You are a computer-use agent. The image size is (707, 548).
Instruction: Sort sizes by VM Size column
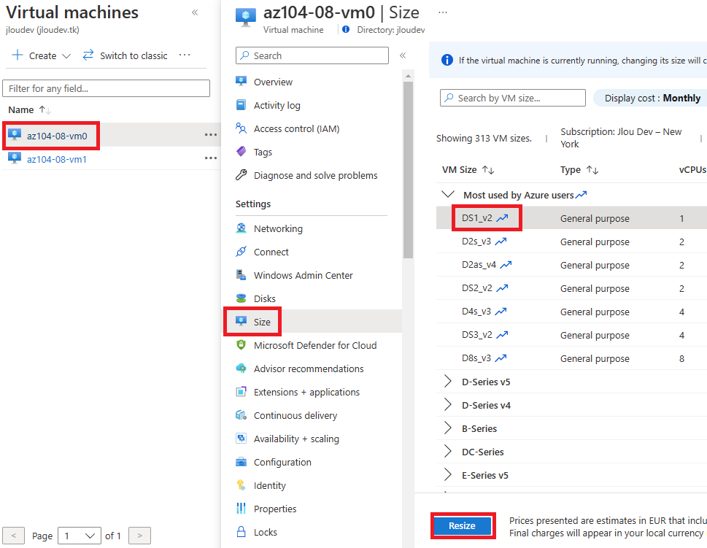tap(468, 170)
